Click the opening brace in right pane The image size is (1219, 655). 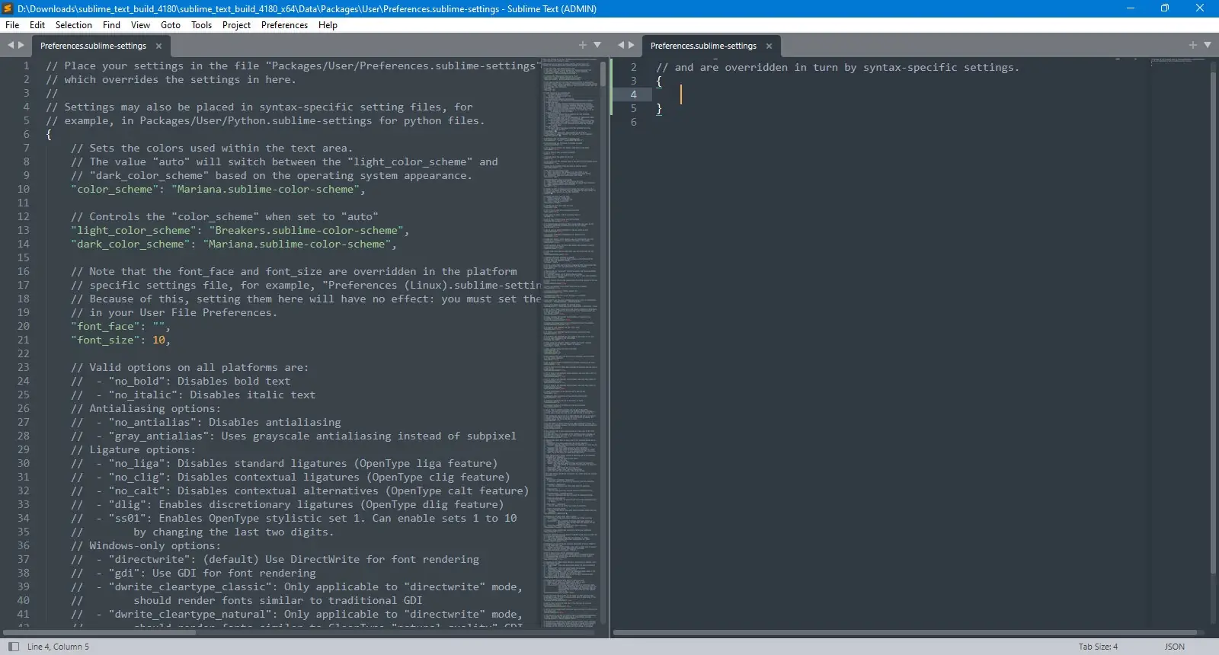coord(659,81)
